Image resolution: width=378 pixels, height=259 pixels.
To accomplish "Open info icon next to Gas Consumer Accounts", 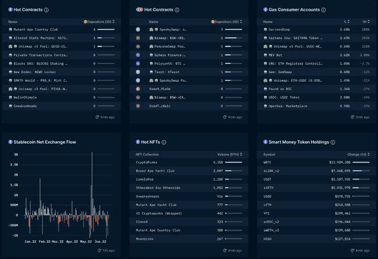I will 323,10.
